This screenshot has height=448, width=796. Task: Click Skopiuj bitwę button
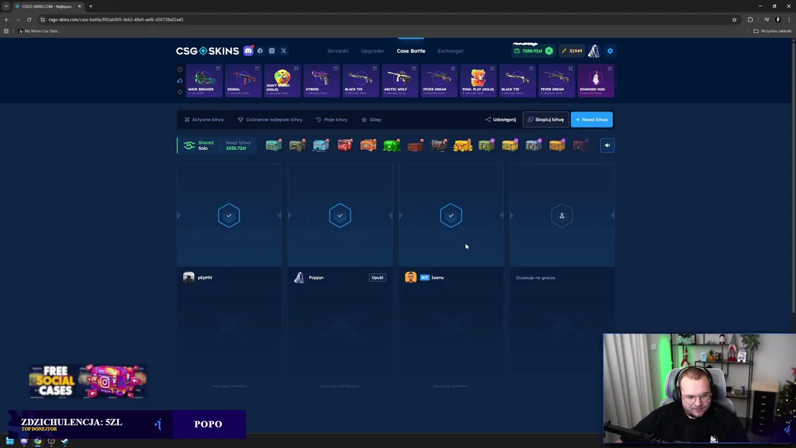coord(545,119)
